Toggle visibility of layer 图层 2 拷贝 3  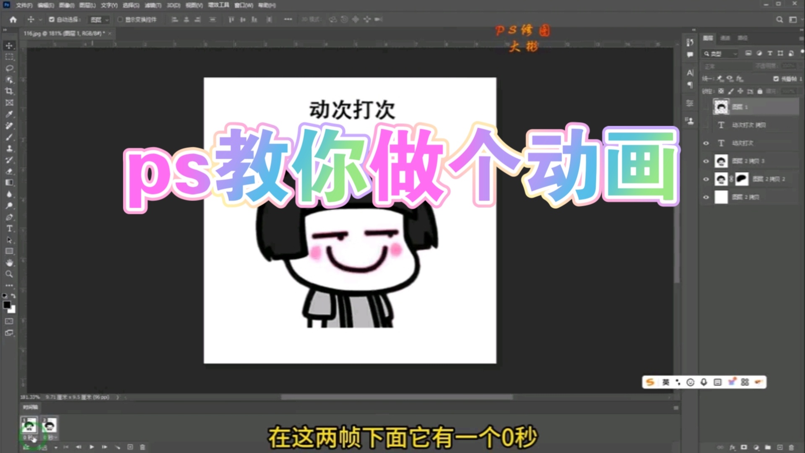click(706, 161)
